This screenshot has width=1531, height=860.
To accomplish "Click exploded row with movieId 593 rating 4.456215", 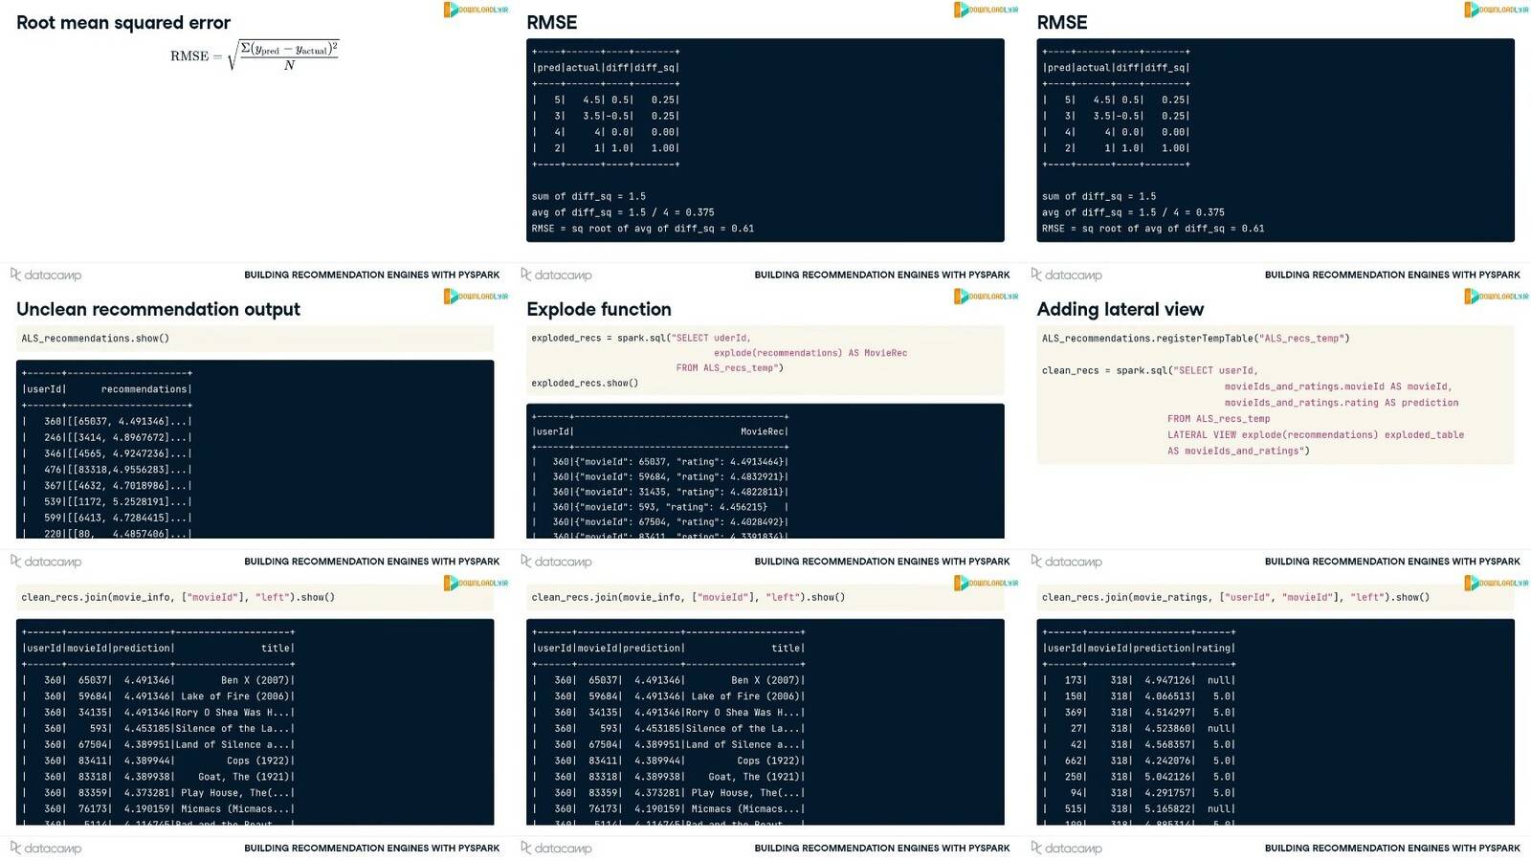I will pyautogui.click(x=660, y=508).
